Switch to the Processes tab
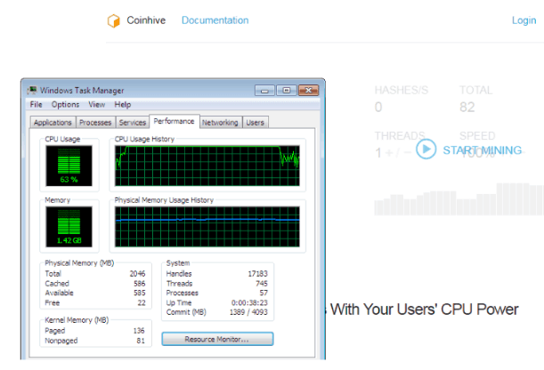 point(95,122)
